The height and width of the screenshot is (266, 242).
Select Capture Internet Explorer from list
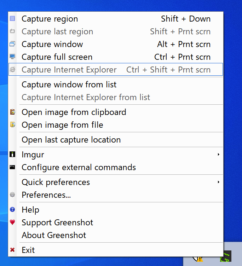point(86,97)
